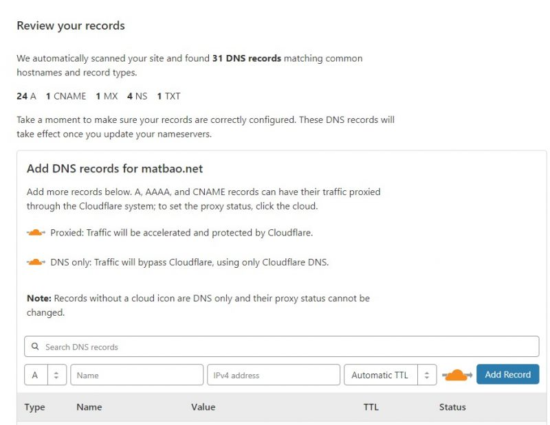The image size is (550, 425).
Task: Click the Proxied orange cloud legend icon
Action: (36, 233)
